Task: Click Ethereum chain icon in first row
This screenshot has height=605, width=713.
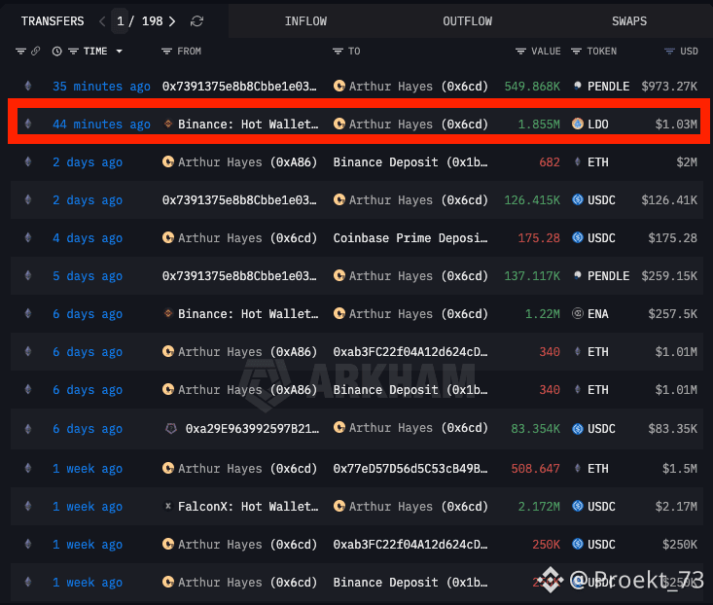Action: click(27, 86)
